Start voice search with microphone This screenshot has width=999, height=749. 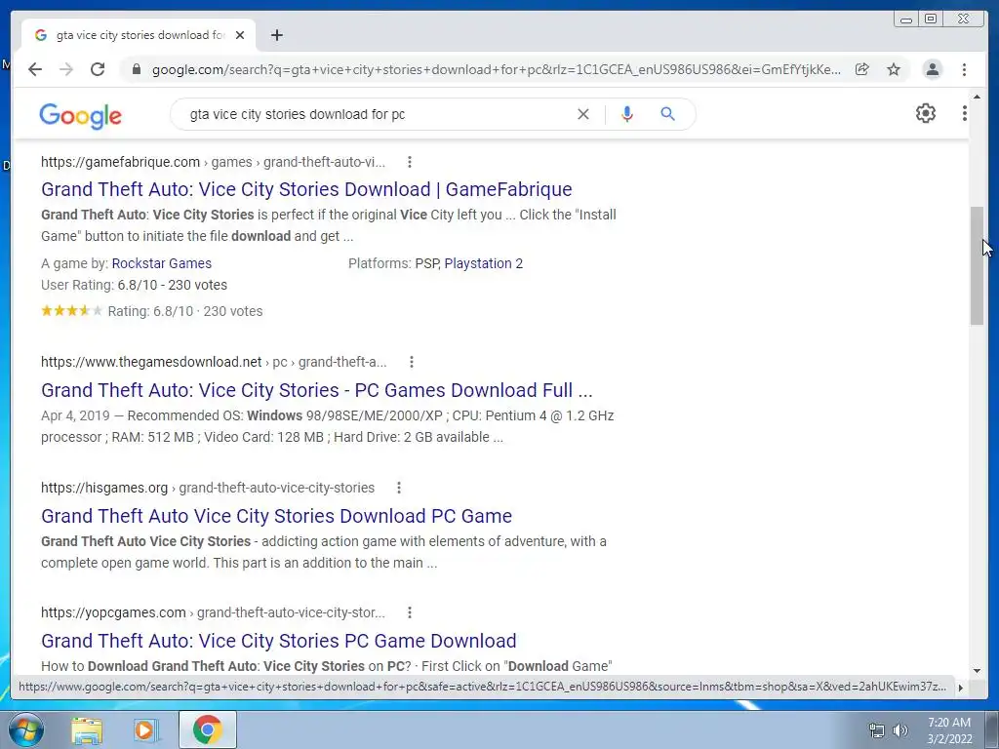pyautogui.click(x=627, y=114)
